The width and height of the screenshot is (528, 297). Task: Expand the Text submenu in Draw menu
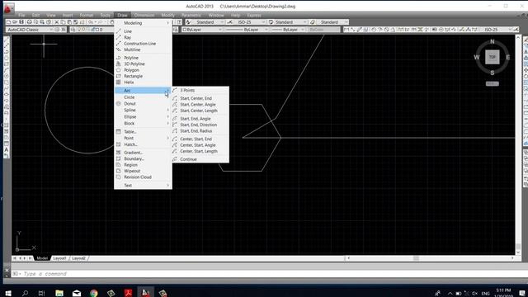pos(143,185)
